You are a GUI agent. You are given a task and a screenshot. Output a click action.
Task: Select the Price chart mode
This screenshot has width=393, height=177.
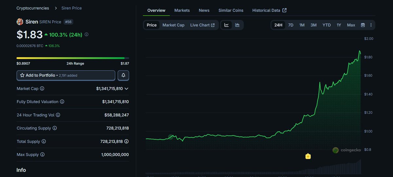point(152,25)
